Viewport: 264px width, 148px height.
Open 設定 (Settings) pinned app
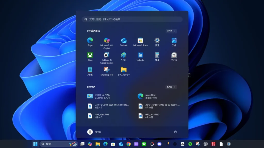157,42
